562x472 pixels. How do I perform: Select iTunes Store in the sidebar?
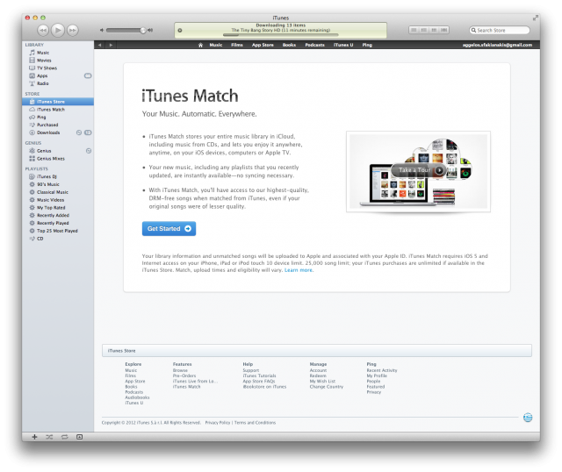click(57, 102)
